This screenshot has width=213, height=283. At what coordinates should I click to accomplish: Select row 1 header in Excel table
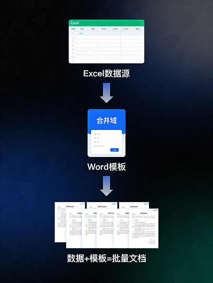tap(73, 34)
